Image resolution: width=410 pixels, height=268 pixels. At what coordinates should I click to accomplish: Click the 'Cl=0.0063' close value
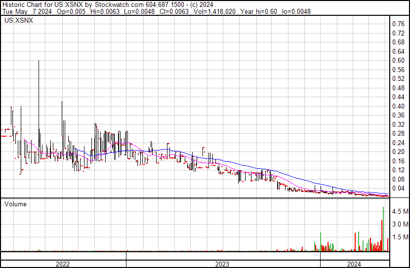pyautogui.click(x=174, y=11)
